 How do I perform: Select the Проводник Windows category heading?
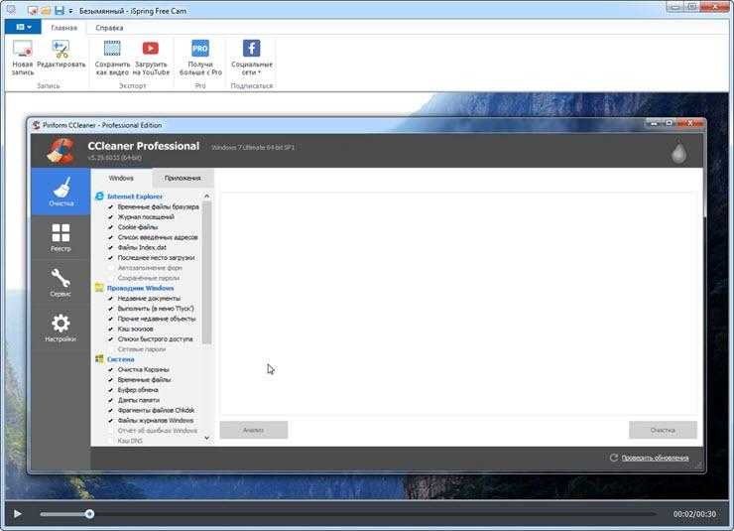coord(141,288)
